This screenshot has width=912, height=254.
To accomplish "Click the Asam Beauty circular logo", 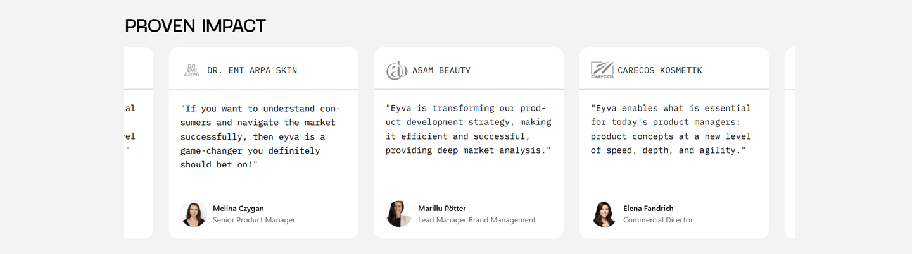I will click(x=397, y=70).
